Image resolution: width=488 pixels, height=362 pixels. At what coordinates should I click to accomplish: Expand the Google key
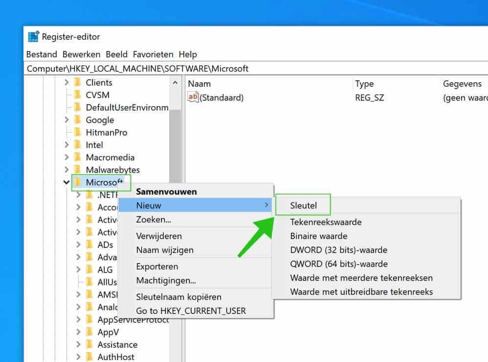point(67,120)
